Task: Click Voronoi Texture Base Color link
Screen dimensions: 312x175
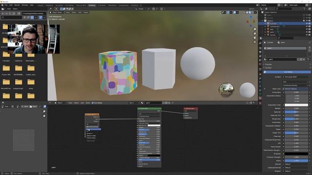Action: pos(296,88)
